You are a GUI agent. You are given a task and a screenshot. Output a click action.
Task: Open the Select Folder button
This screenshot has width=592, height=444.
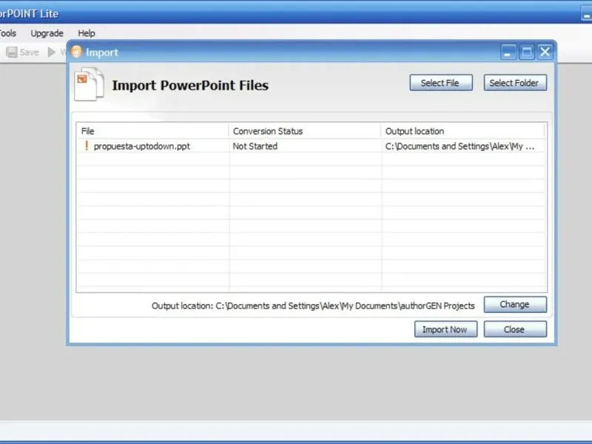pos(515,83)
